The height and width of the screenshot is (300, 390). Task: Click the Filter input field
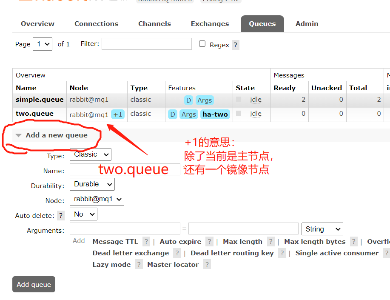point(146,44)
